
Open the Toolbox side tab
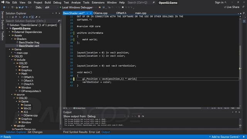pos(2,36)
